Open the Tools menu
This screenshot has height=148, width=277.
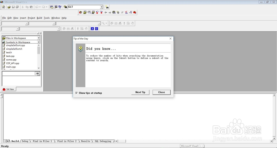[47, 18]
